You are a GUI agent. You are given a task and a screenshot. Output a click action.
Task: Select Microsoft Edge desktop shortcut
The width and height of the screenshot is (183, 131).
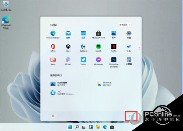[6, 22]
